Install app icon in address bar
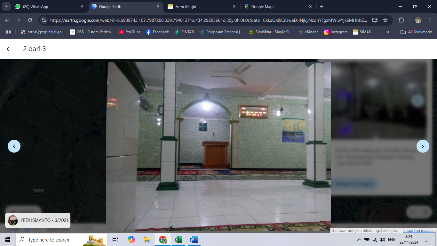 pos(375,20)
